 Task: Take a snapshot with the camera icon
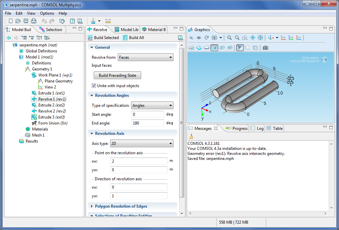point(266,48)
